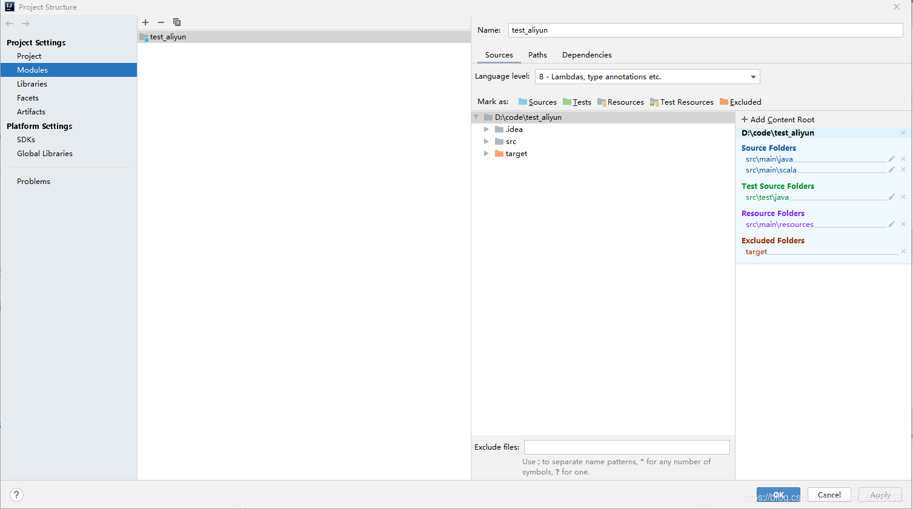Click src\main\resources folder entry
This screenshot has height=509, width=913.
click(779, 225)
